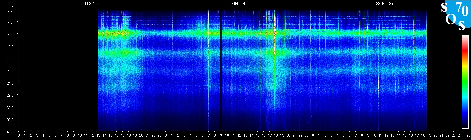
Task: Select the 23.09.2025 date label
Action: point(384,4)
